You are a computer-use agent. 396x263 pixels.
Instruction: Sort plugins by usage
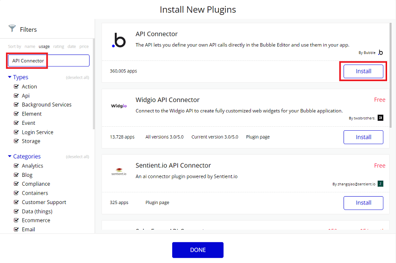coord(44,47)
